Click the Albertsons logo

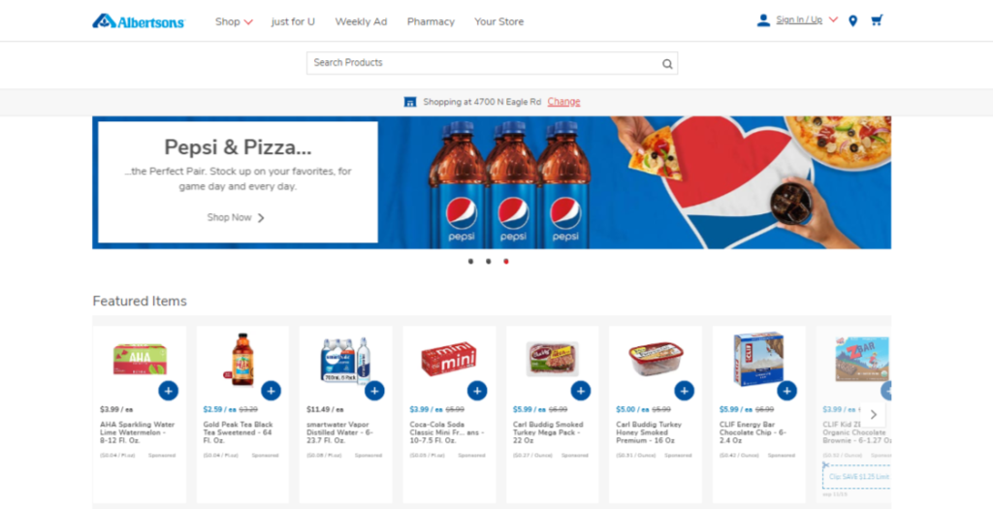pyautogui.click(x=138, y=21)
